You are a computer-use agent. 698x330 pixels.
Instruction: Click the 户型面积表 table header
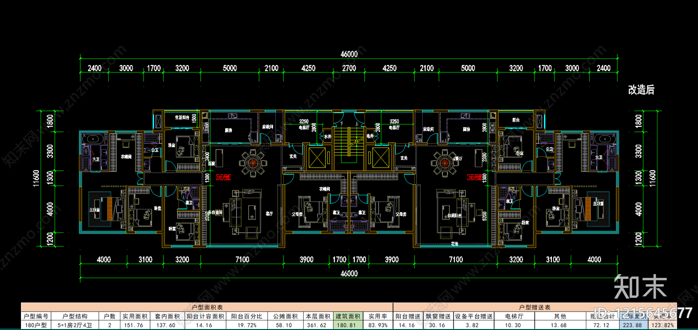pyautogui.click(x=207, y=307)
